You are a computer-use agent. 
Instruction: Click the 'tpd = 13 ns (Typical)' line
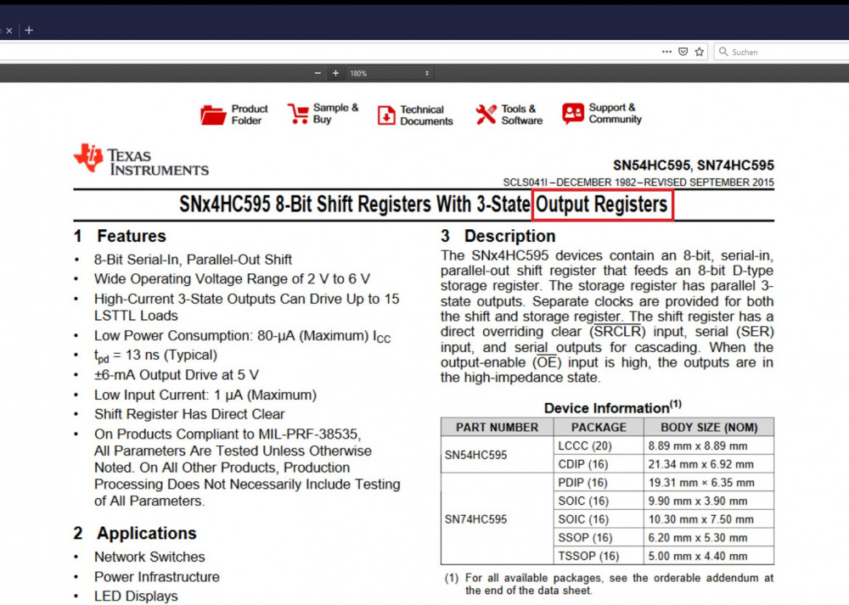(x=155, y=356)
